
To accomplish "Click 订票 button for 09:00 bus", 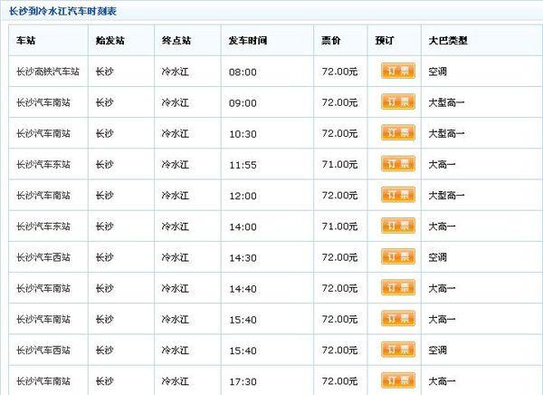I will [x=398, y=102].
